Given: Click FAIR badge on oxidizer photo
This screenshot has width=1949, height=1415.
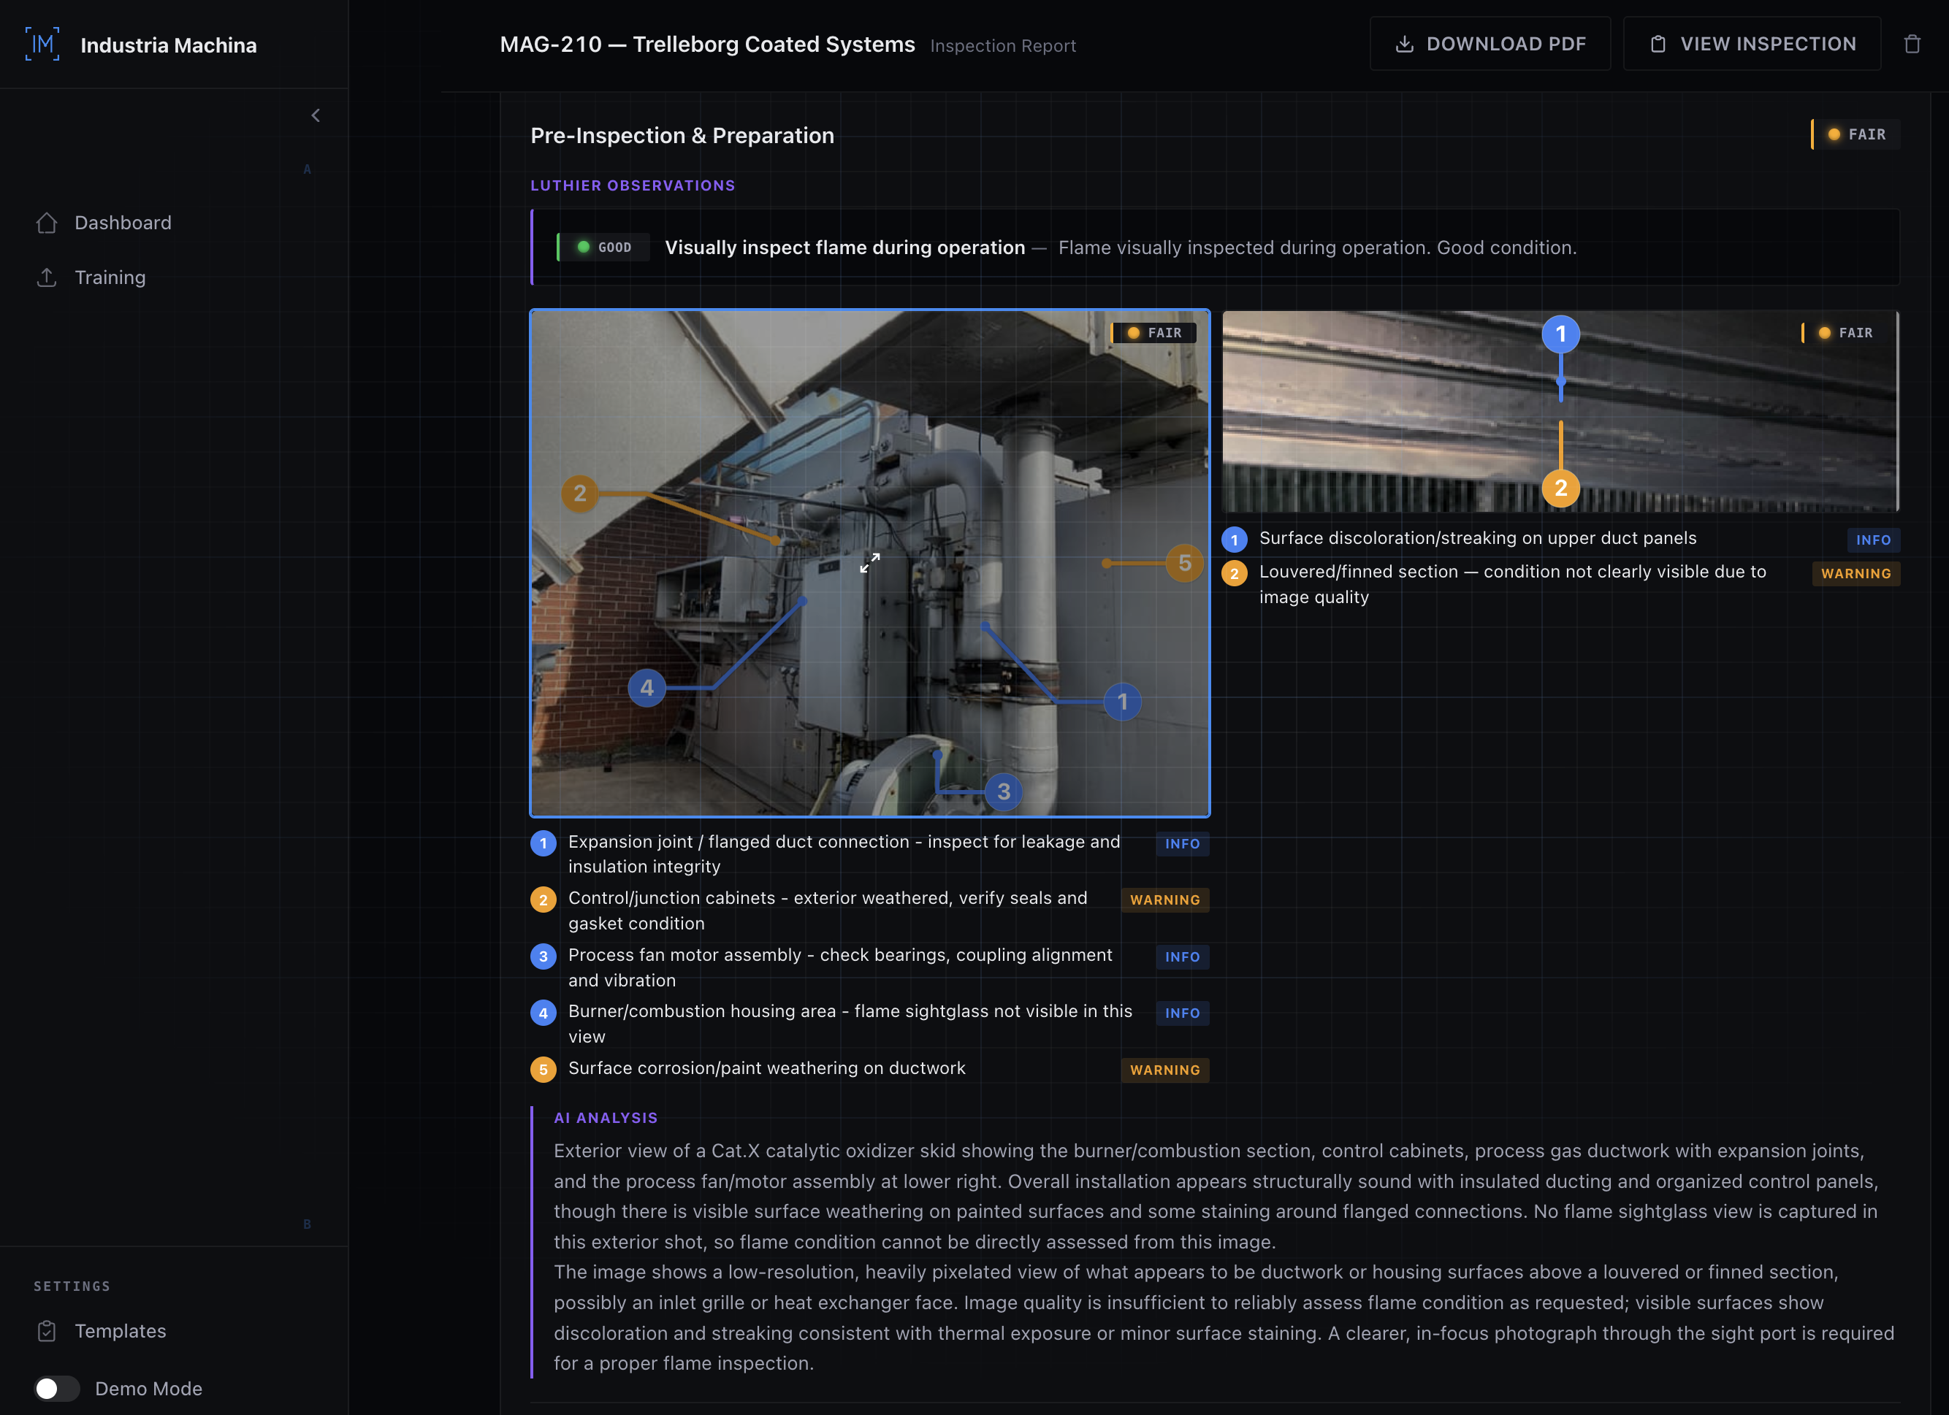Looking at the screenshot, I should (x=1154, y=332).
